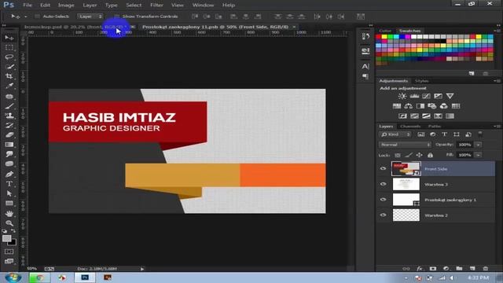The image size is (503, 283).
Task: Add a Color Balance adjustment
Action: point(409,106)
